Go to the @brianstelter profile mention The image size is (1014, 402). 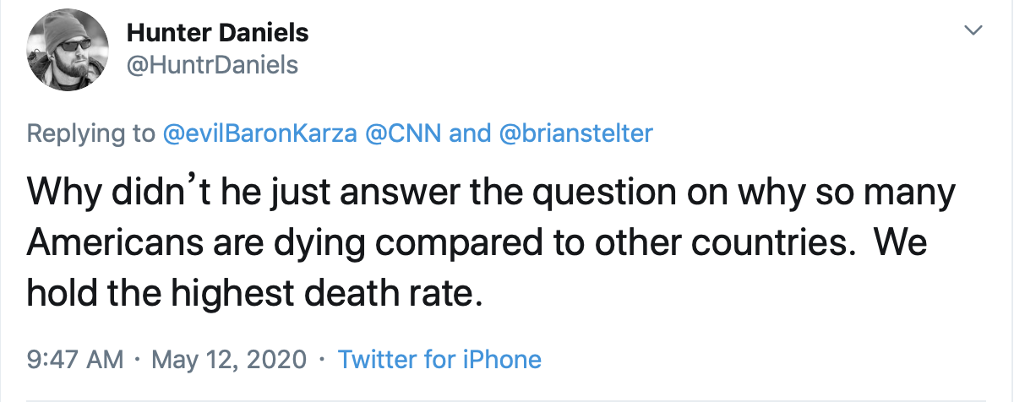pos(577,133)
